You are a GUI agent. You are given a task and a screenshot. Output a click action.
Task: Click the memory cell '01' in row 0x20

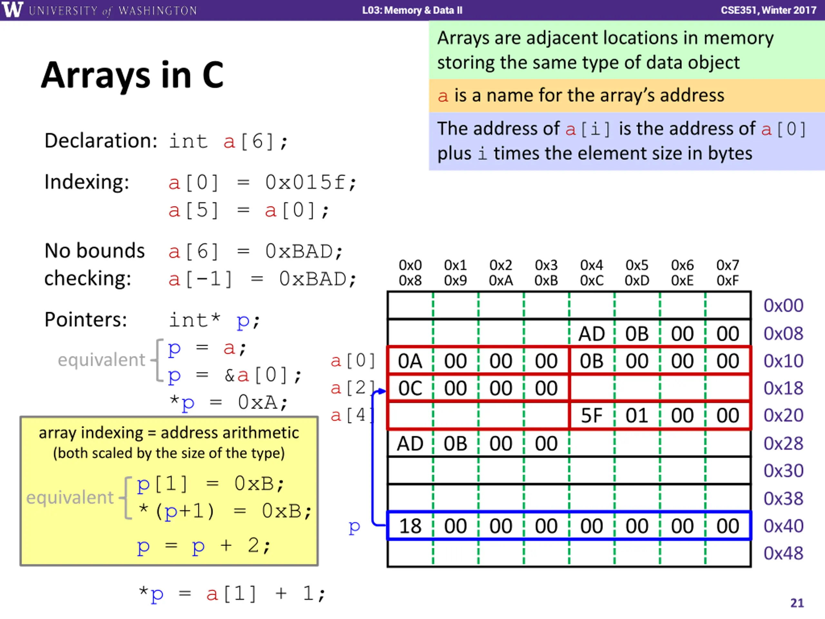pos(637,415)
